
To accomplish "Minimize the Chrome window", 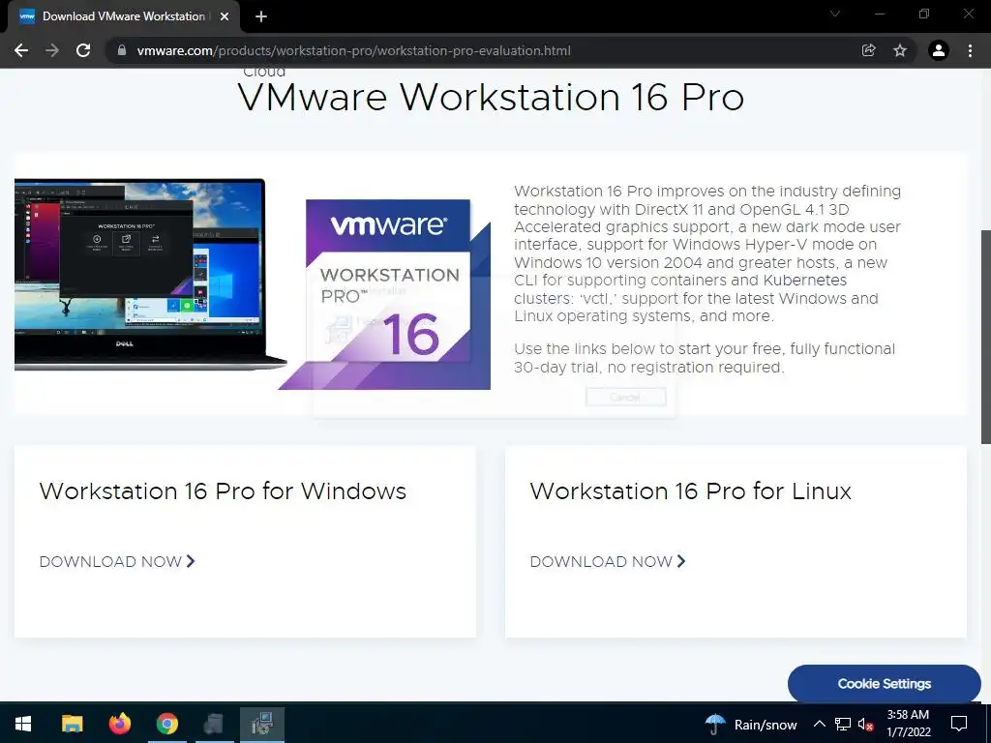I will coord(881,14).
